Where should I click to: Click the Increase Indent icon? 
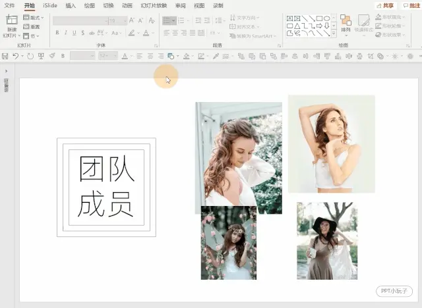pos(207,20)
